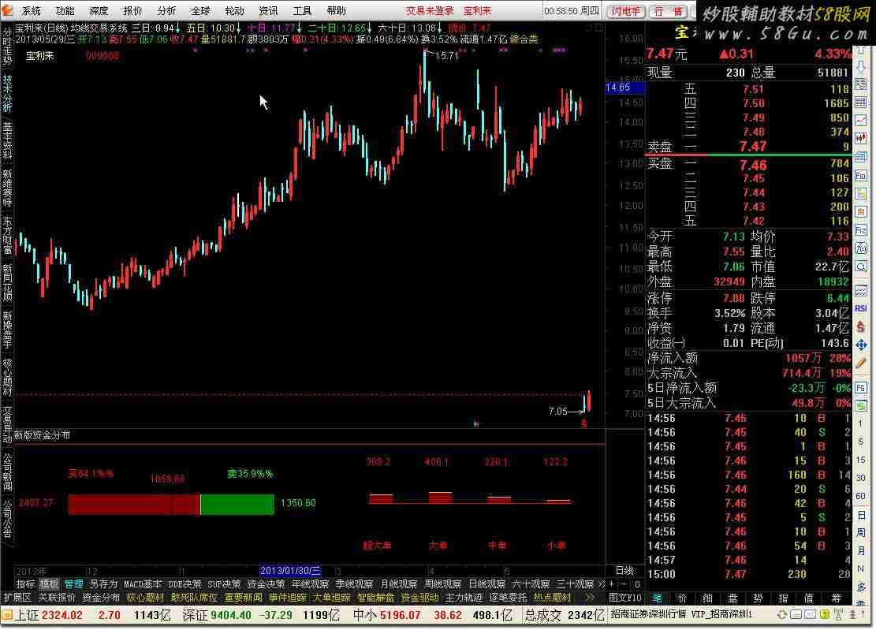Click the orange list document icon in right toolbar
876x630 pixels.
point(861,211)
